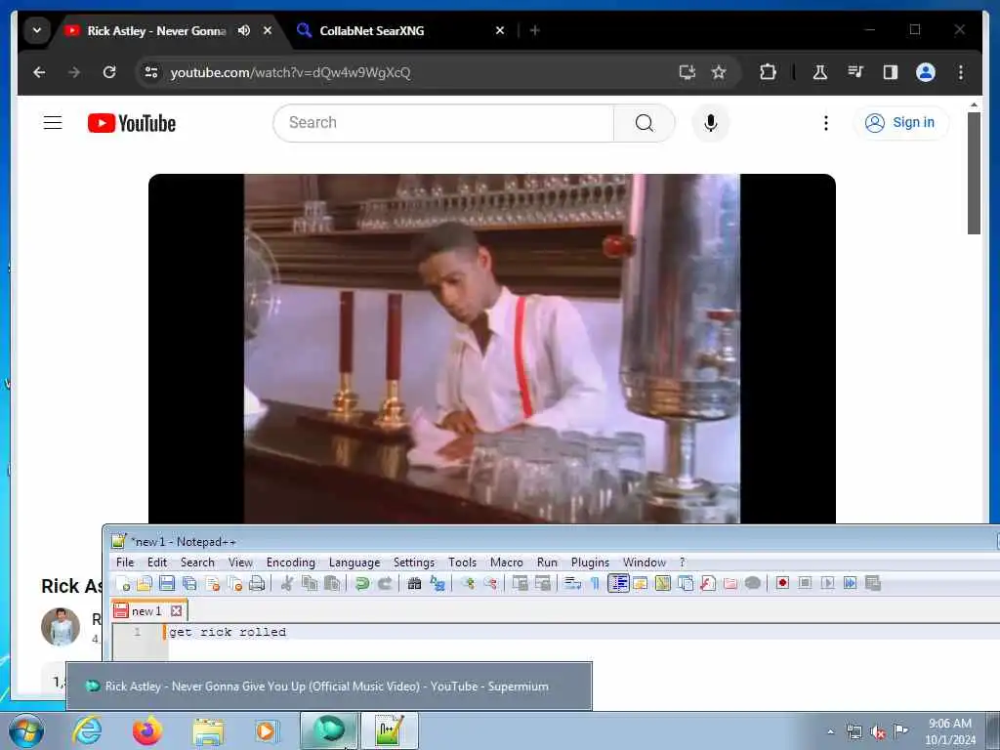Open Internet Explorer from the taskbar
Screen dimensions: 1000x750
pos(87,730)
